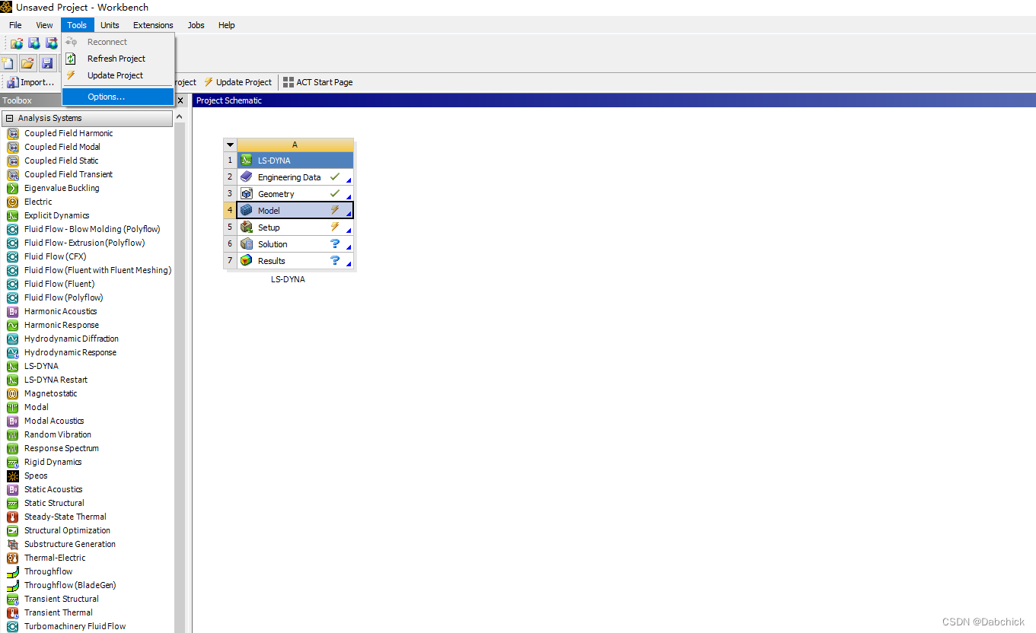Click the Toolbox vertical scrollbar
Image resolution: width=1036 pixels, height=633 pixels.
[180, 304]
